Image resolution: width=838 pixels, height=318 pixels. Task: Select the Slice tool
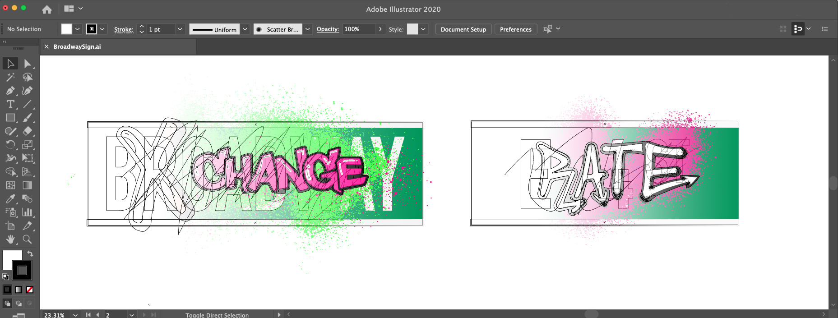pos(28,226)
